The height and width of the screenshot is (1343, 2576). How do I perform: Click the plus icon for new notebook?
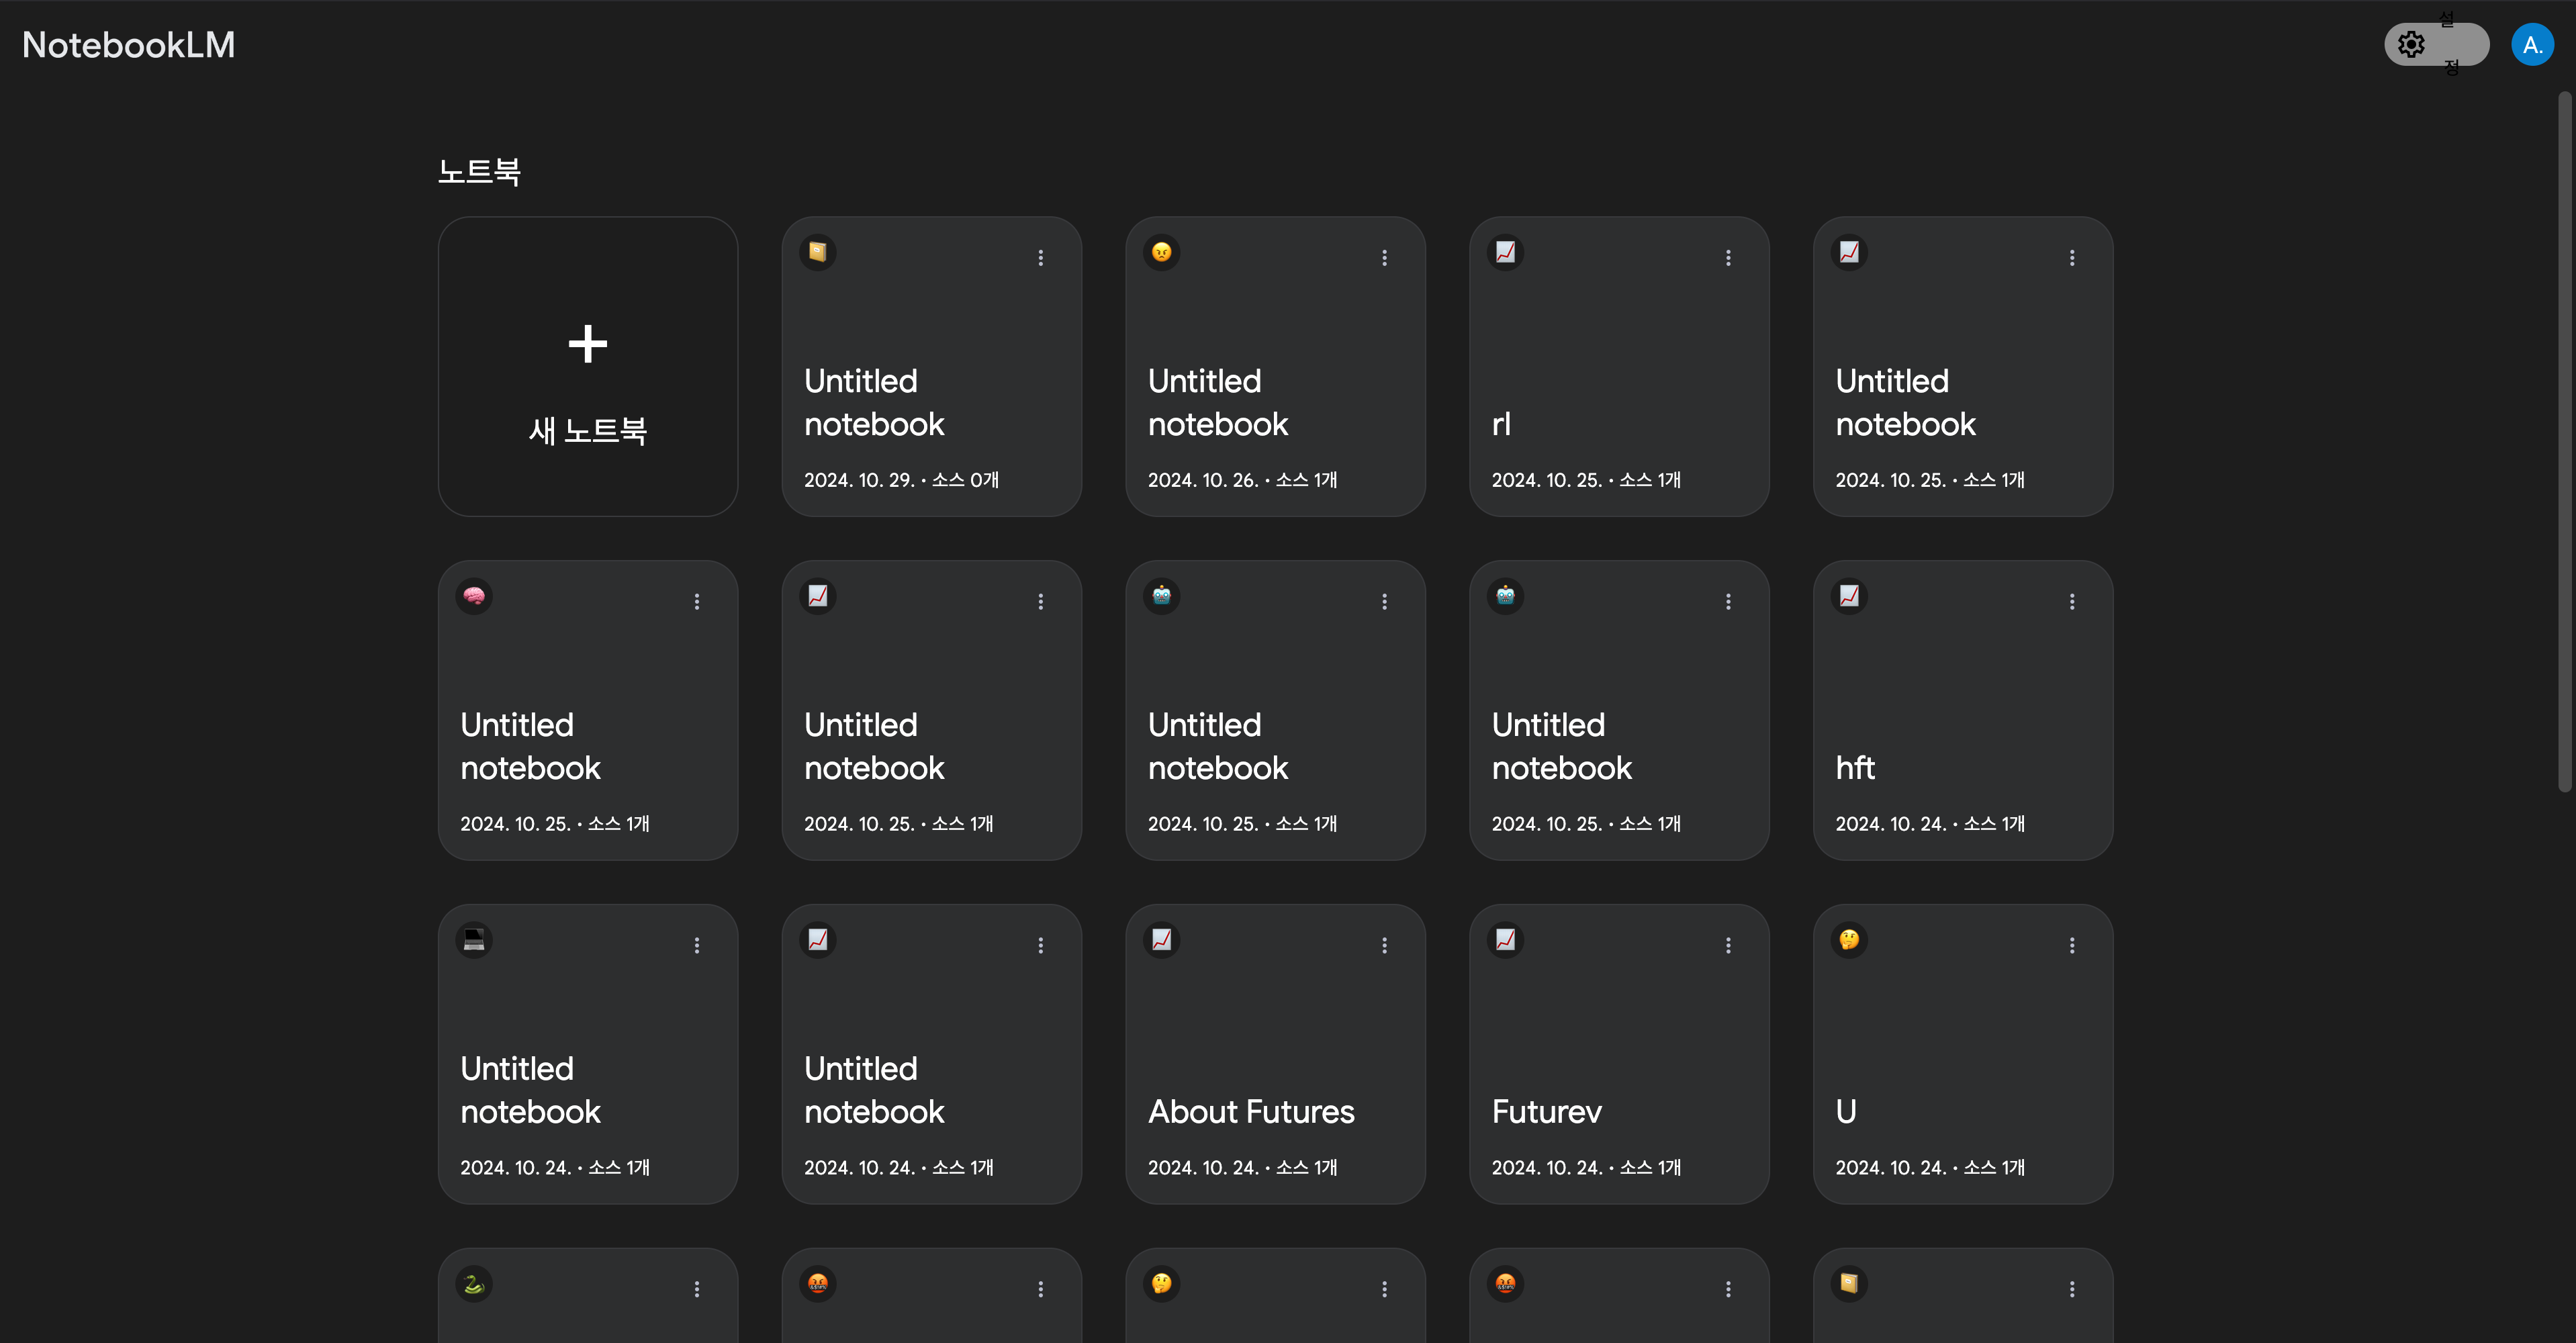click(x=588, y=344)
